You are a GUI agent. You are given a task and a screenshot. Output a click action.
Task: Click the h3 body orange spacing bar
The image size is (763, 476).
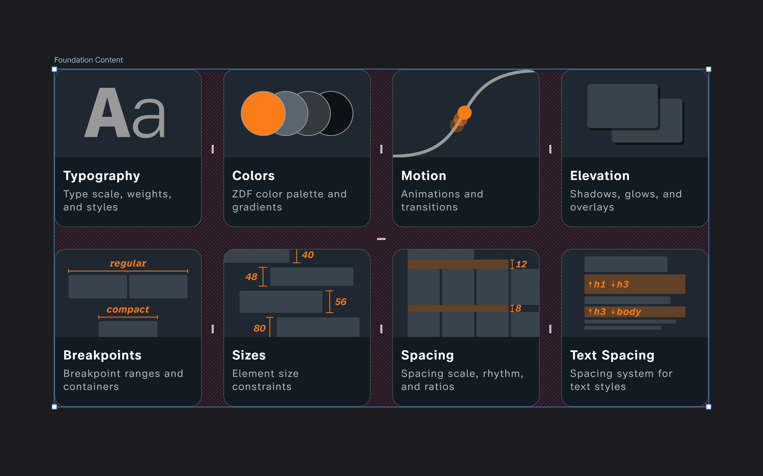634,312
